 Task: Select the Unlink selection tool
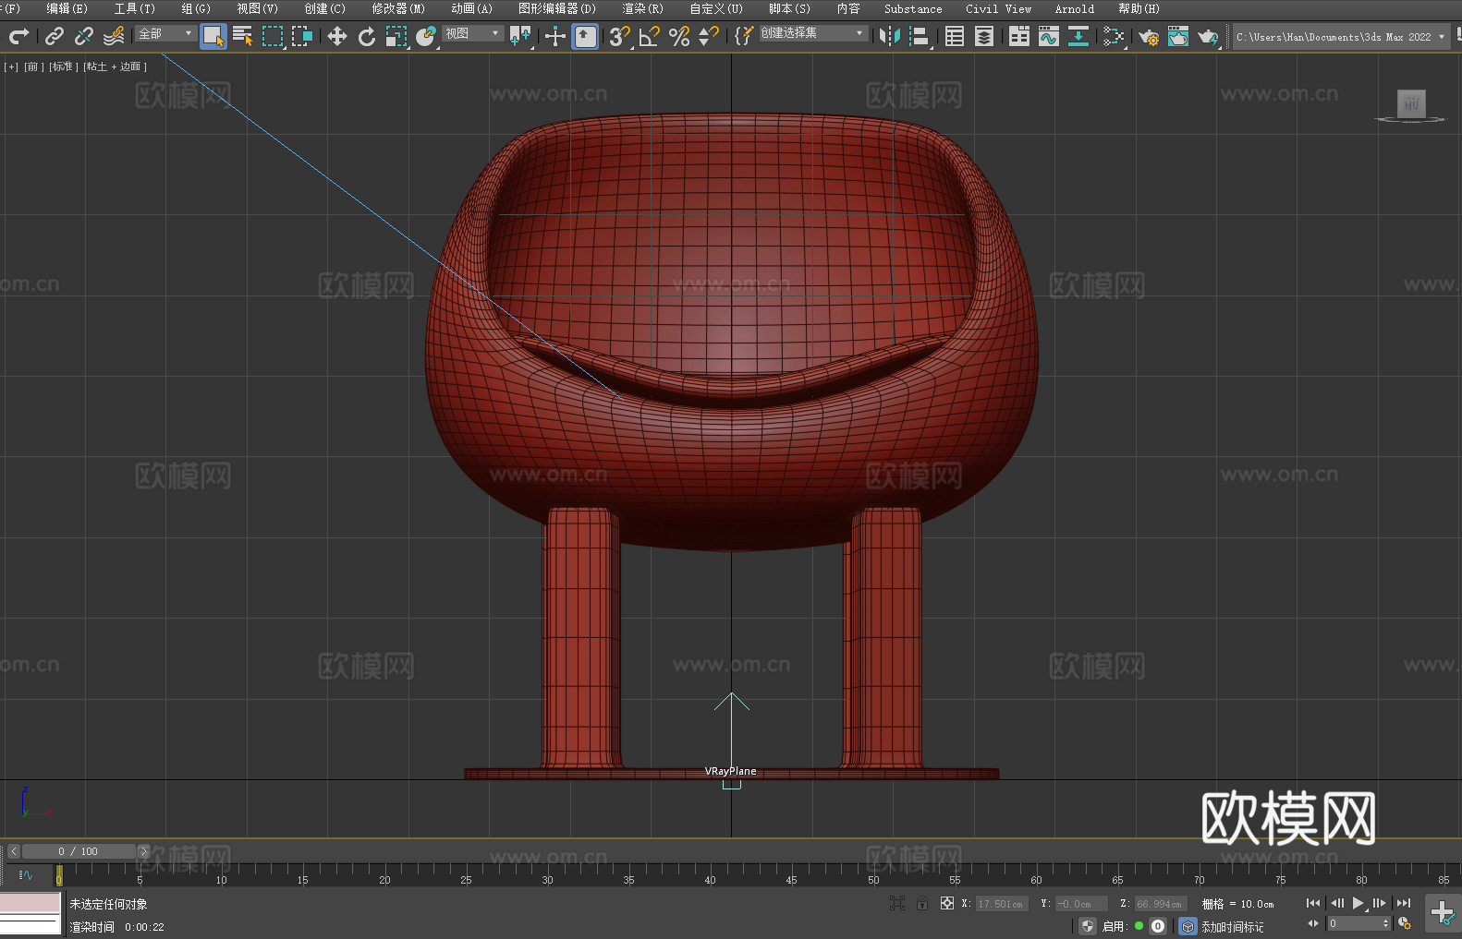click(x=84, y=36)
